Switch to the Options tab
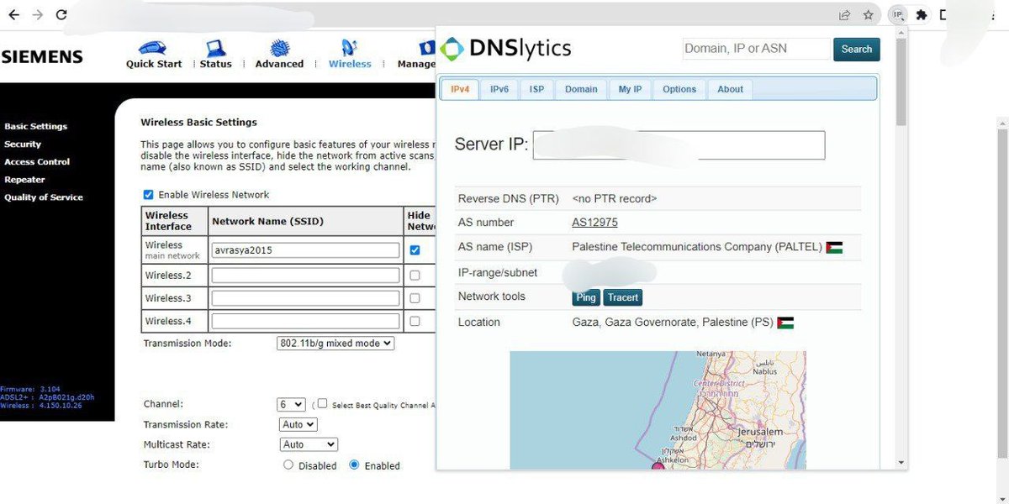 coord(679,89)
